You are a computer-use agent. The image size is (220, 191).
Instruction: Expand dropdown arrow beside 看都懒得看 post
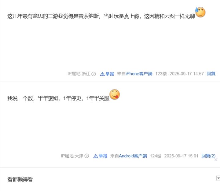click(x=218, y=178)
